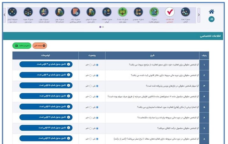
Task: Open the بهای تمام شده خدمات buildings icon
Action: click(44, 12)
